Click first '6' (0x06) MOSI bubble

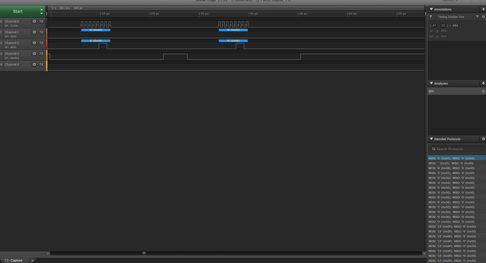(x=96, y=41)
